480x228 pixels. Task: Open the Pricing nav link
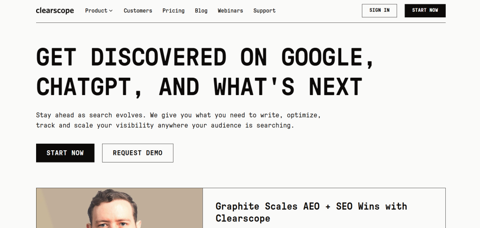[173, 11]
